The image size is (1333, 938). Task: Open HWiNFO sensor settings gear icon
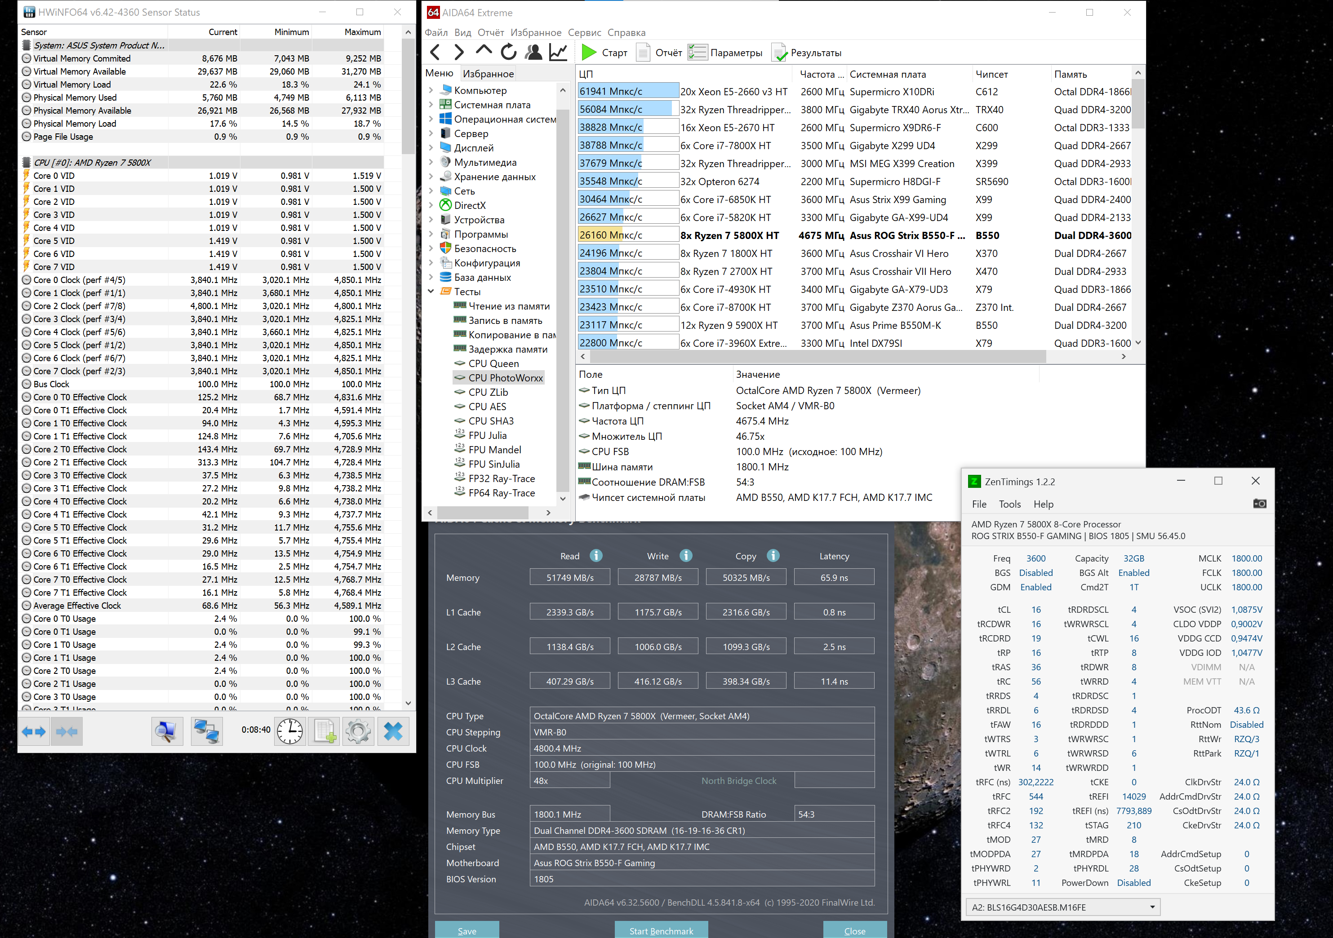coord(358,731)
